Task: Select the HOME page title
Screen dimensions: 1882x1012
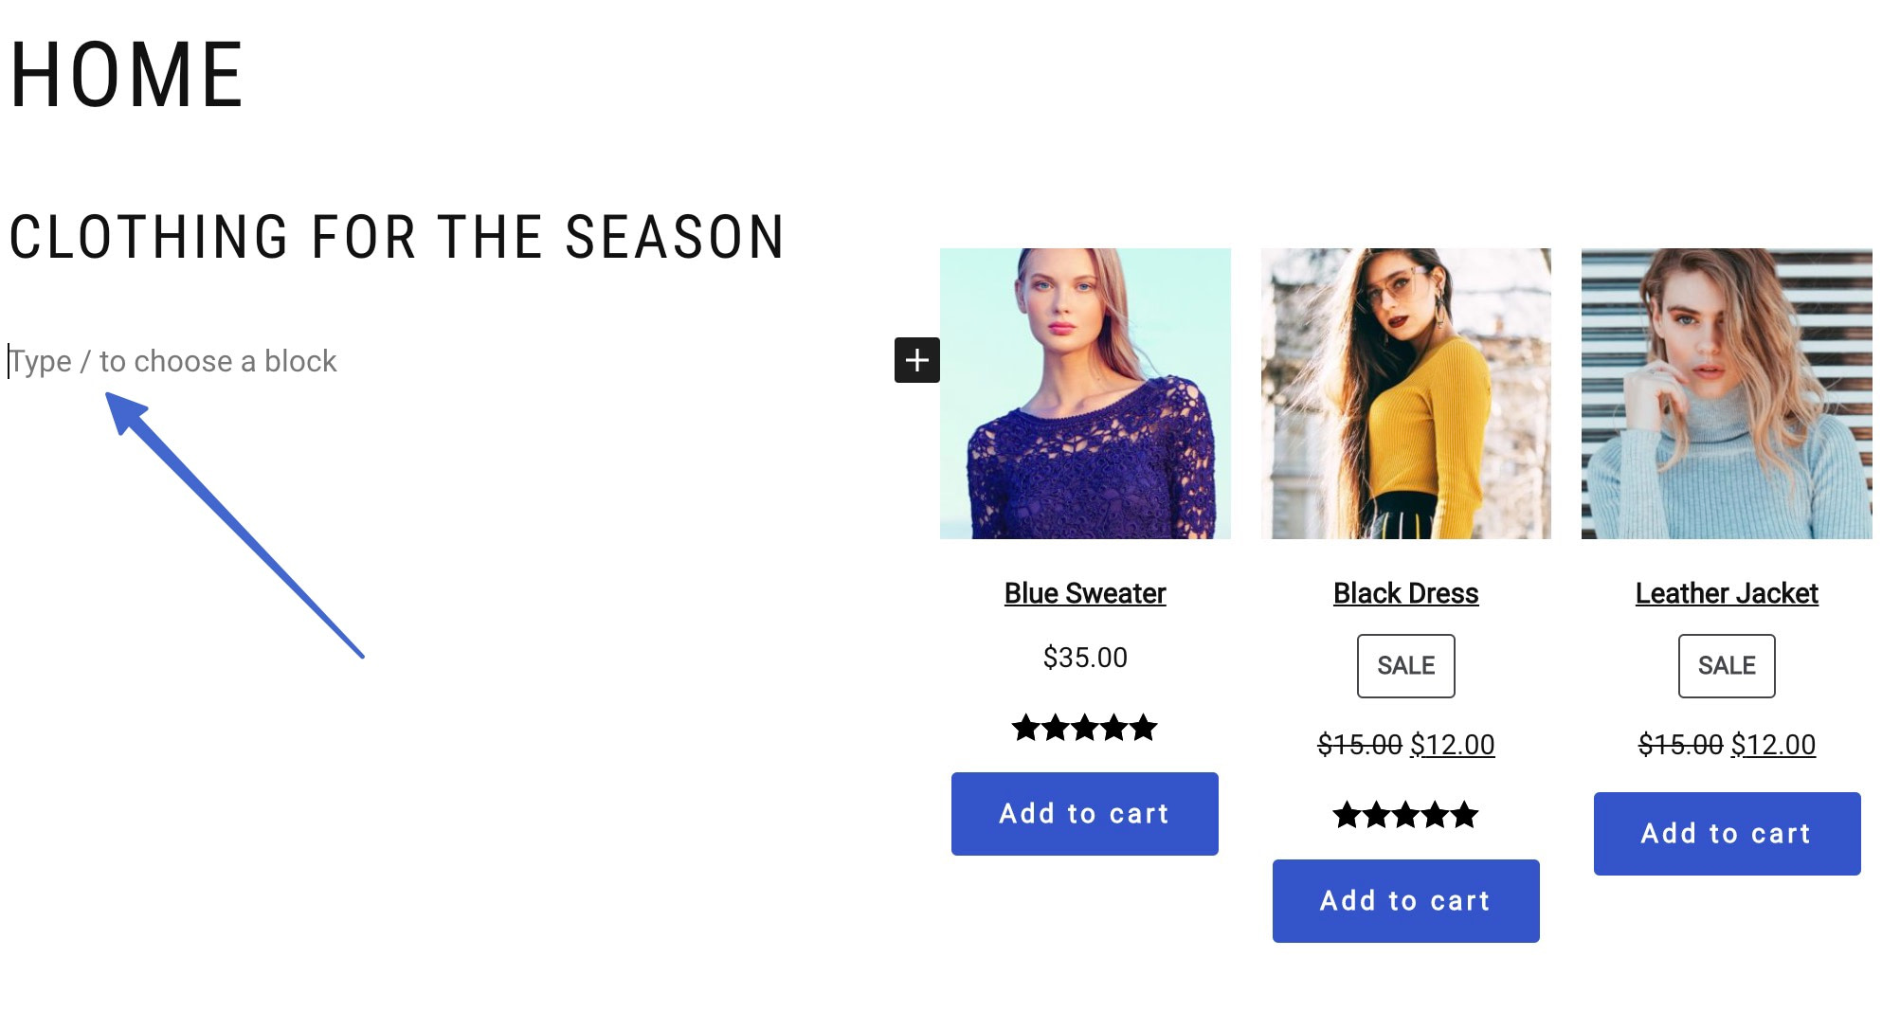Action: pyautogui.click(x=127, y=75)
